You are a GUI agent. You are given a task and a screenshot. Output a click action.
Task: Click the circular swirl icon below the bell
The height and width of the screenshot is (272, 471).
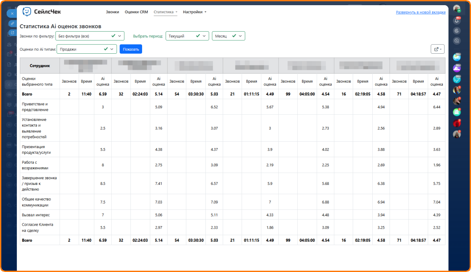(457, 31)
